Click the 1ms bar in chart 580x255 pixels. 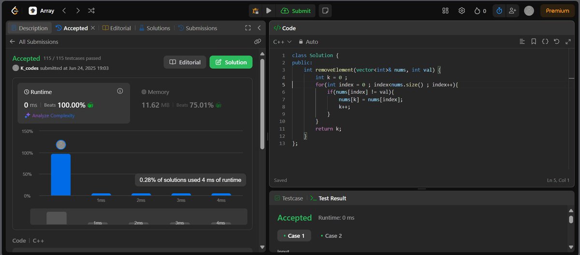(101, 195)
